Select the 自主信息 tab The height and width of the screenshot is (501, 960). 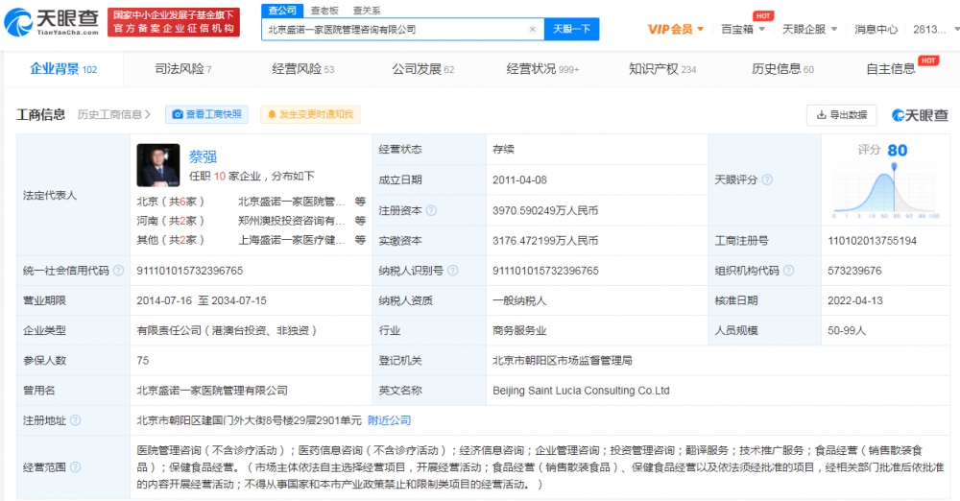[x=890, y=69]
